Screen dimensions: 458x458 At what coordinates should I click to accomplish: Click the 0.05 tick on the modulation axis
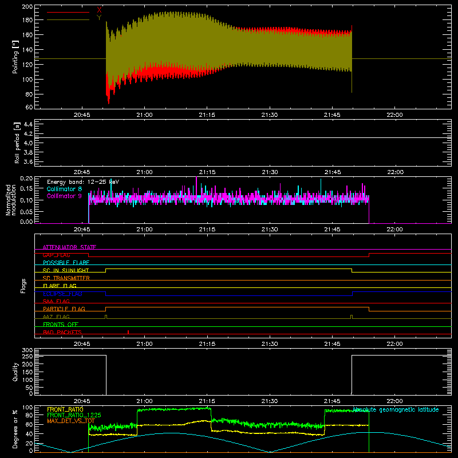26,211
